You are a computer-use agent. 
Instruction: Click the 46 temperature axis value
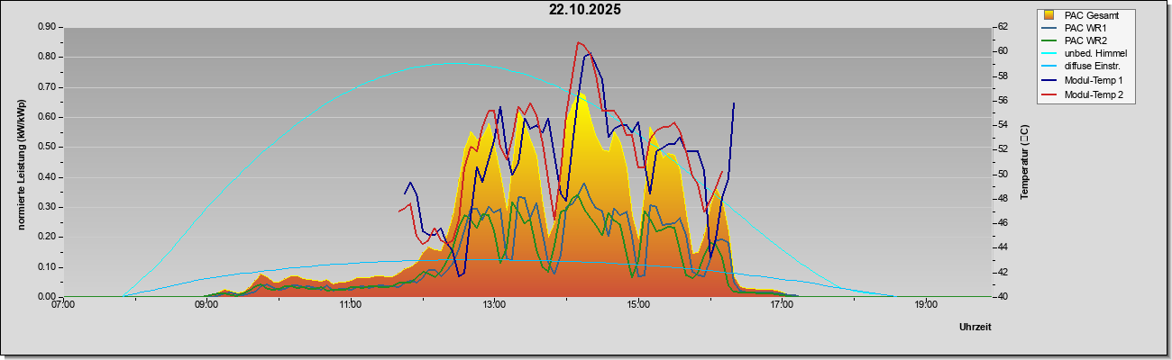1003,223
